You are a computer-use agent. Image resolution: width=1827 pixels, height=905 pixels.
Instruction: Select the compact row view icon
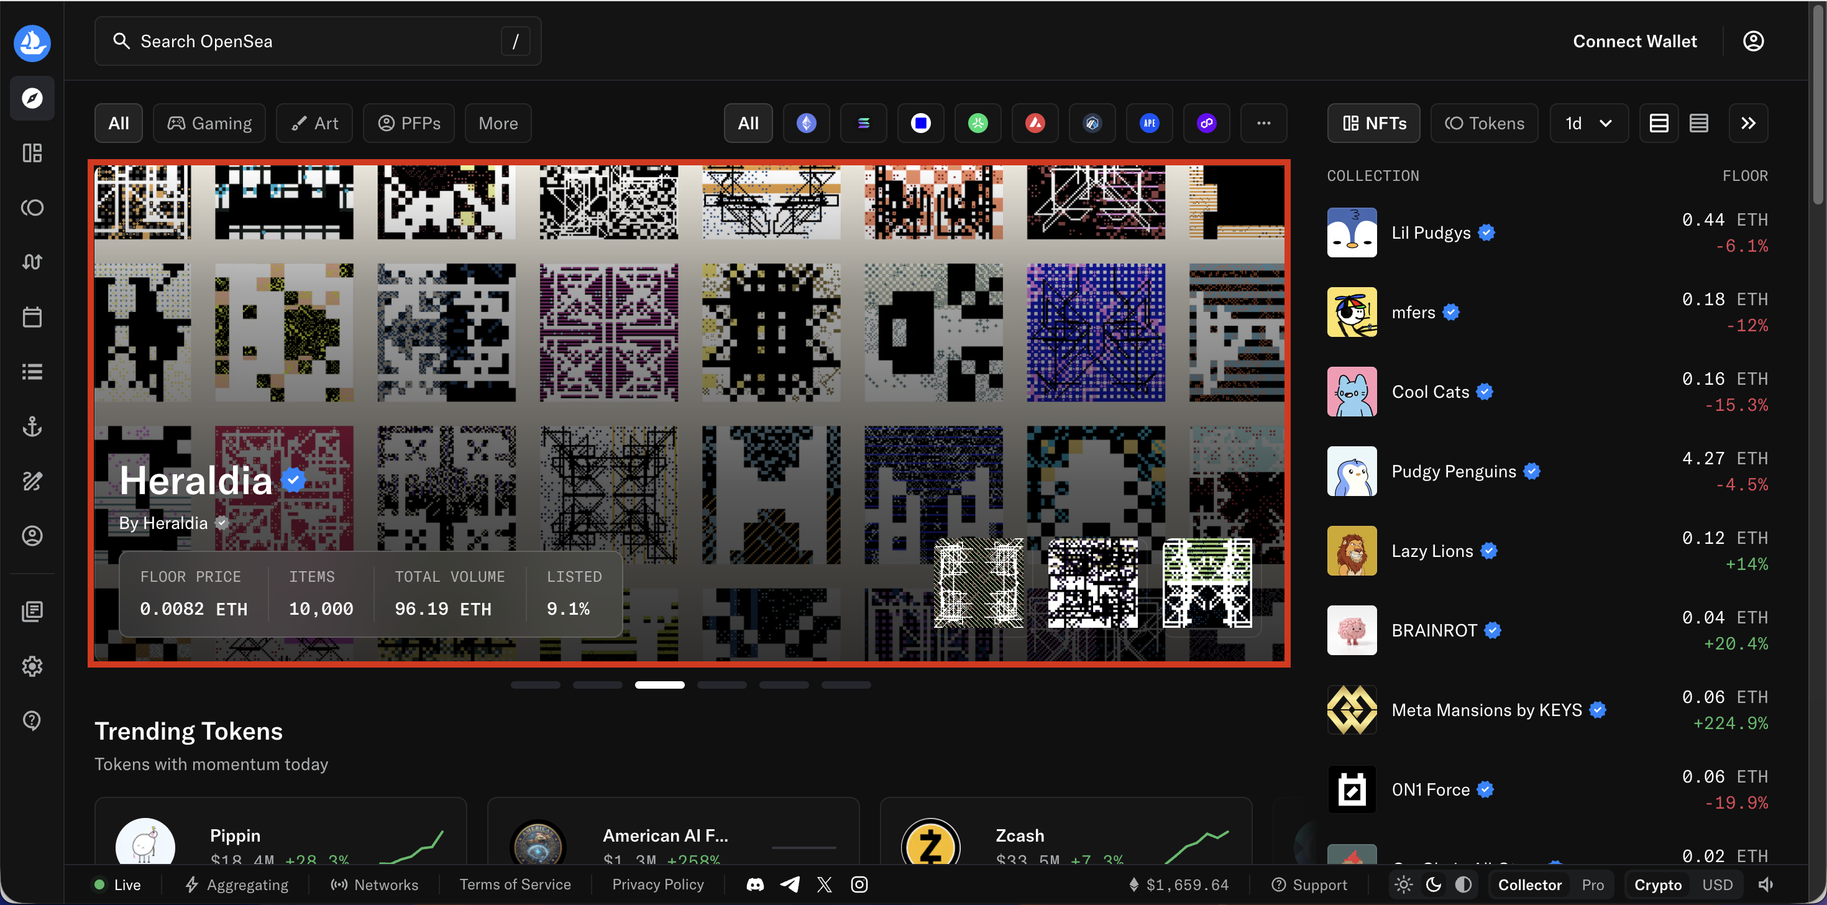pyautogui.click(x=1698, y=124)
